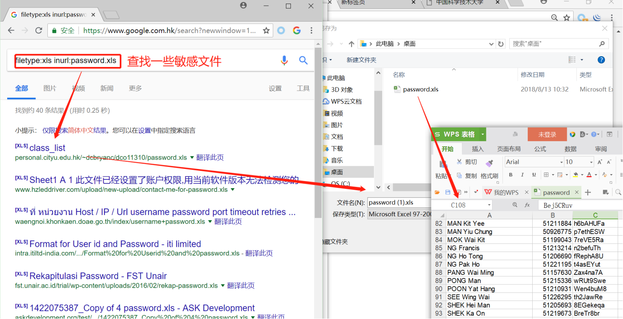Click the cell borders icon in WPS
The width and height of the screenshot is (623, 319).
click(546, 175)
